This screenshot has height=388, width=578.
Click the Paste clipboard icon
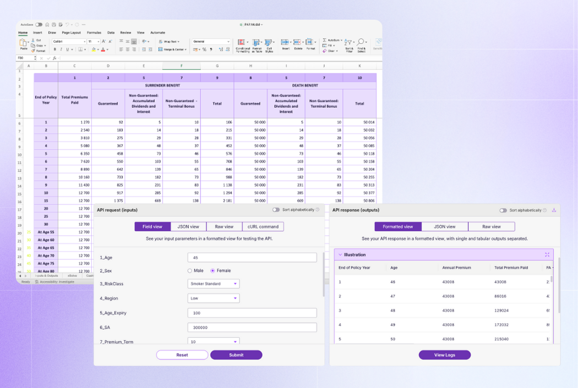[x=24, y=42]
